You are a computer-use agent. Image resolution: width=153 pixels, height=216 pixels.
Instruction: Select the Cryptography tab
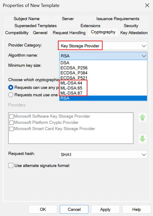click(x=103, y=32)
